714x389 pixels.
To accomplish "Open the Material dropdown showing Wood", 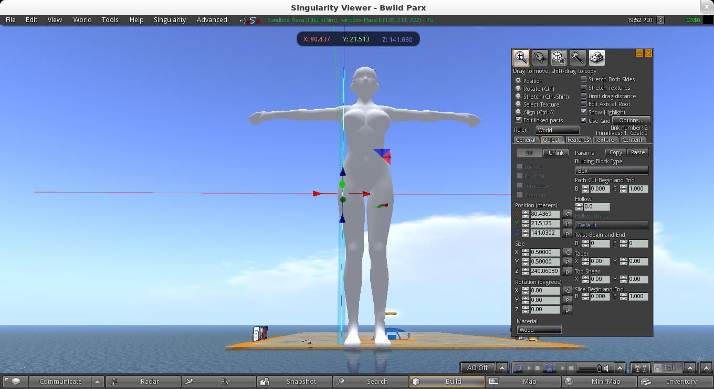I will (x=539, y=330).
